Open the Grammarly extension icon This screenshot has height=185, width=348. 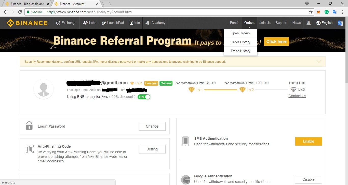click(327, 12)
